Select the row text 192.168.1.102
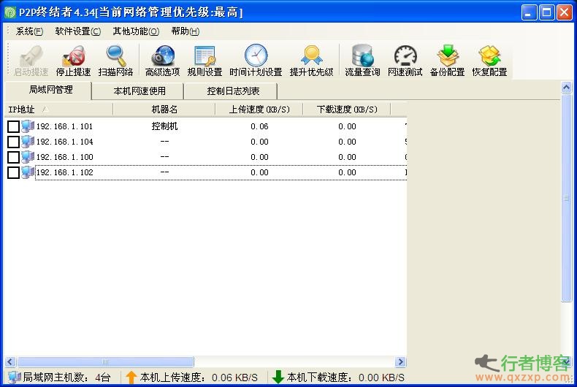Viewport: 577px width, 387px height. click(65, 172)
